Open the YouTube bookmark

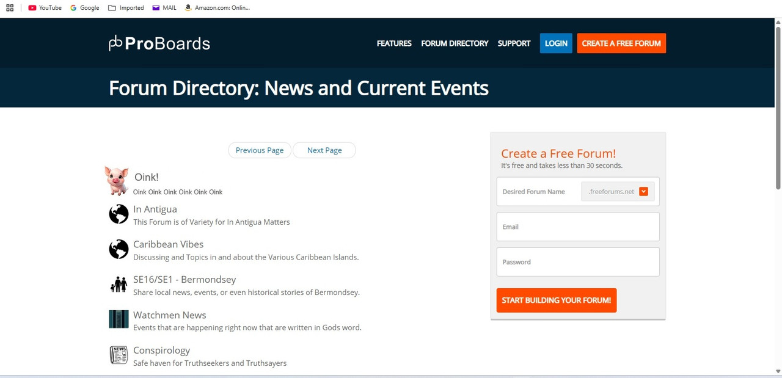45,8
